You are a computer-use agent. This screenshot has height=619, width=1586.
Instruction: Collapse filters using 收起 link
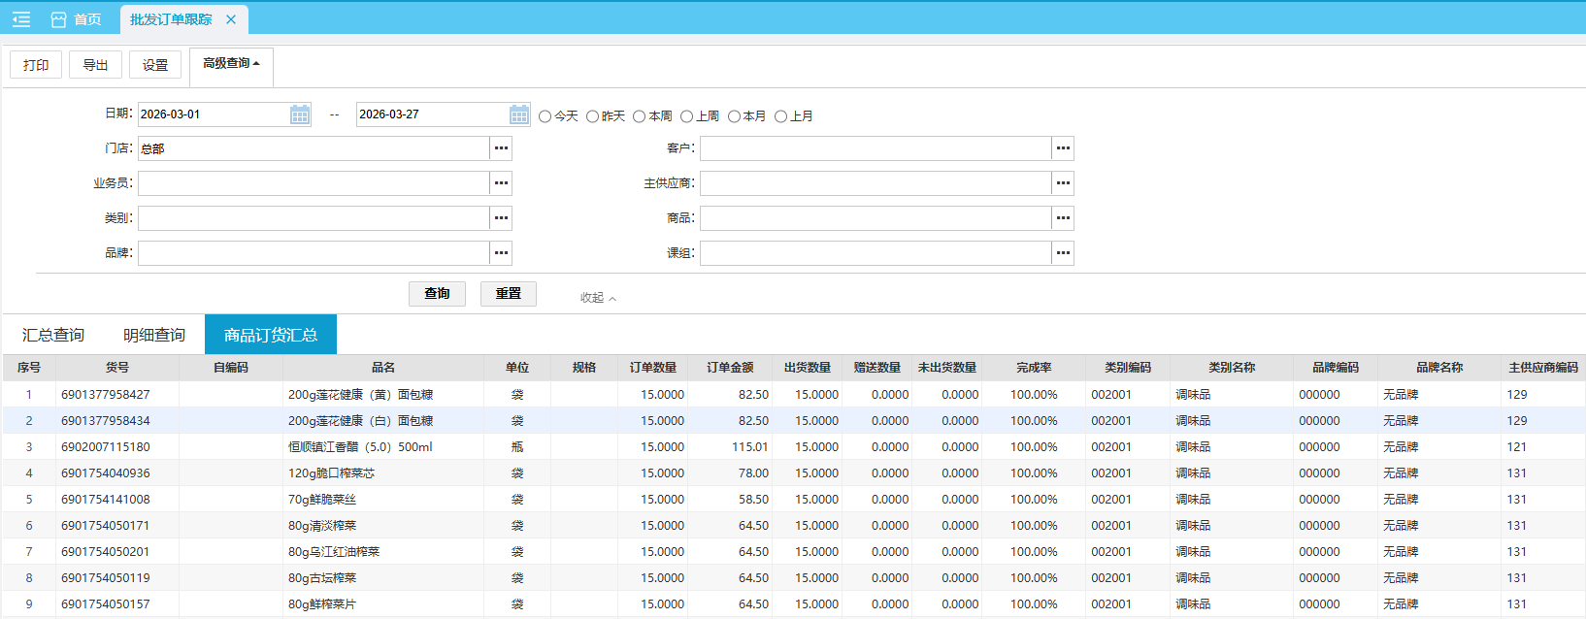pyautogui.click(x=598, y=298)
